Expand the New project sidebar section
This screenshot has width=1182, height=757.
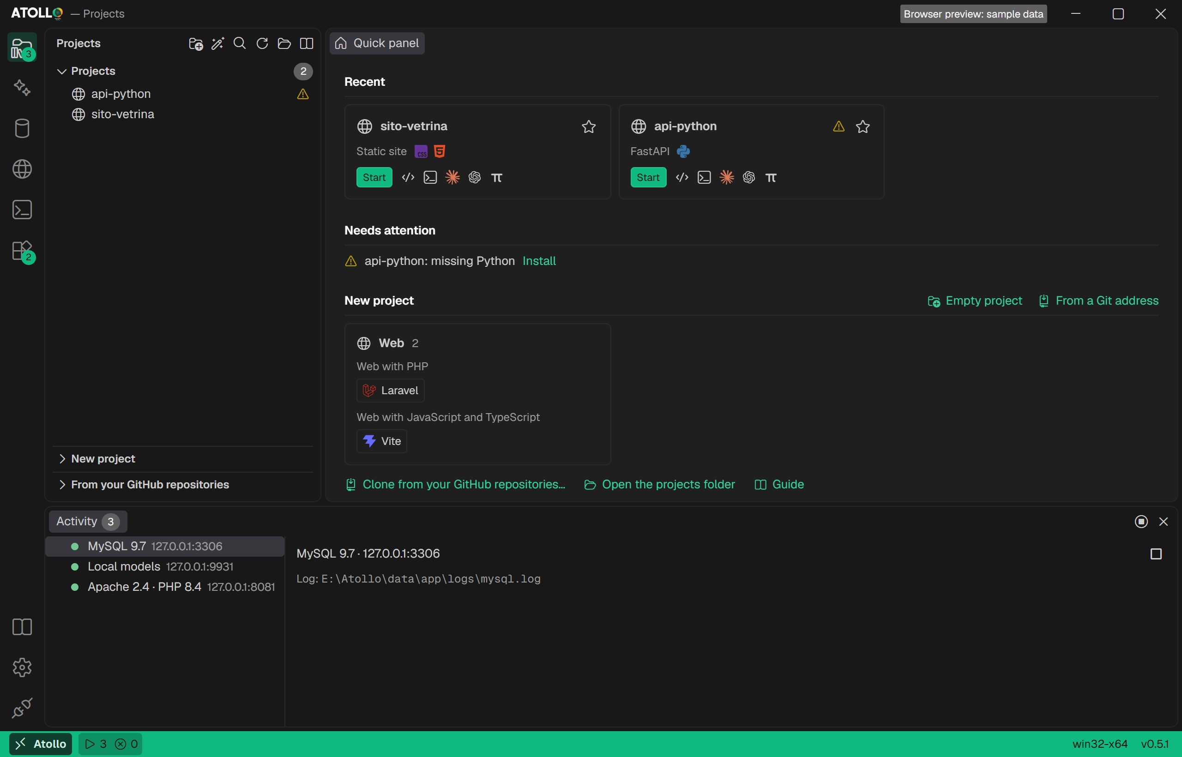[182, 459]
